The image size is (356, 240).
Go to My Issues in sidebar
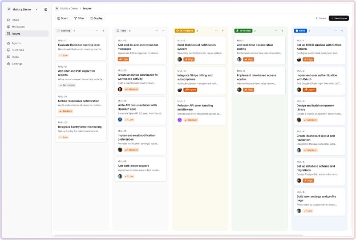(x=27, y=27)
